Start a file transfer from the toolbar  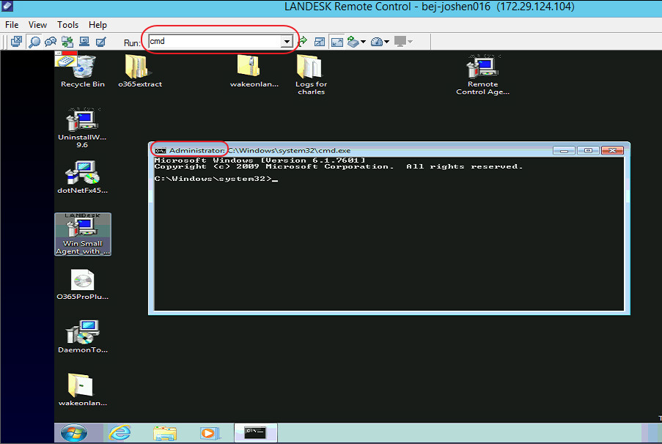point(67,42)
